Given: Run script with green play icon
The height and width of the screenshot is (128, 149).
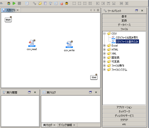Looking at the screenshot, I should click(14, 4).
